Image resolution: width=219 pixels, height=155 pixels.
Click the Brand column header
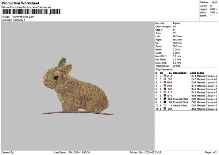(x=200, y=72)
